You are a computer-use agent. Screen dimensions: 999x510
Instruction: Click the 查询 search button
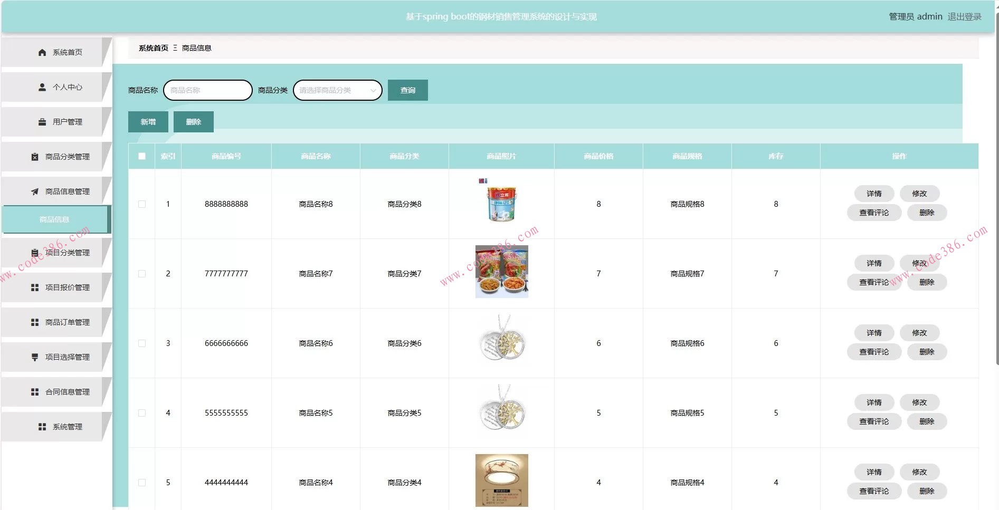tap(408, 90)
